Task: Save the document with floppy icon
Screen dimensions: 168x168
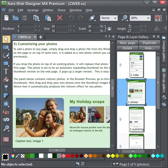Action: click(25, 18)
